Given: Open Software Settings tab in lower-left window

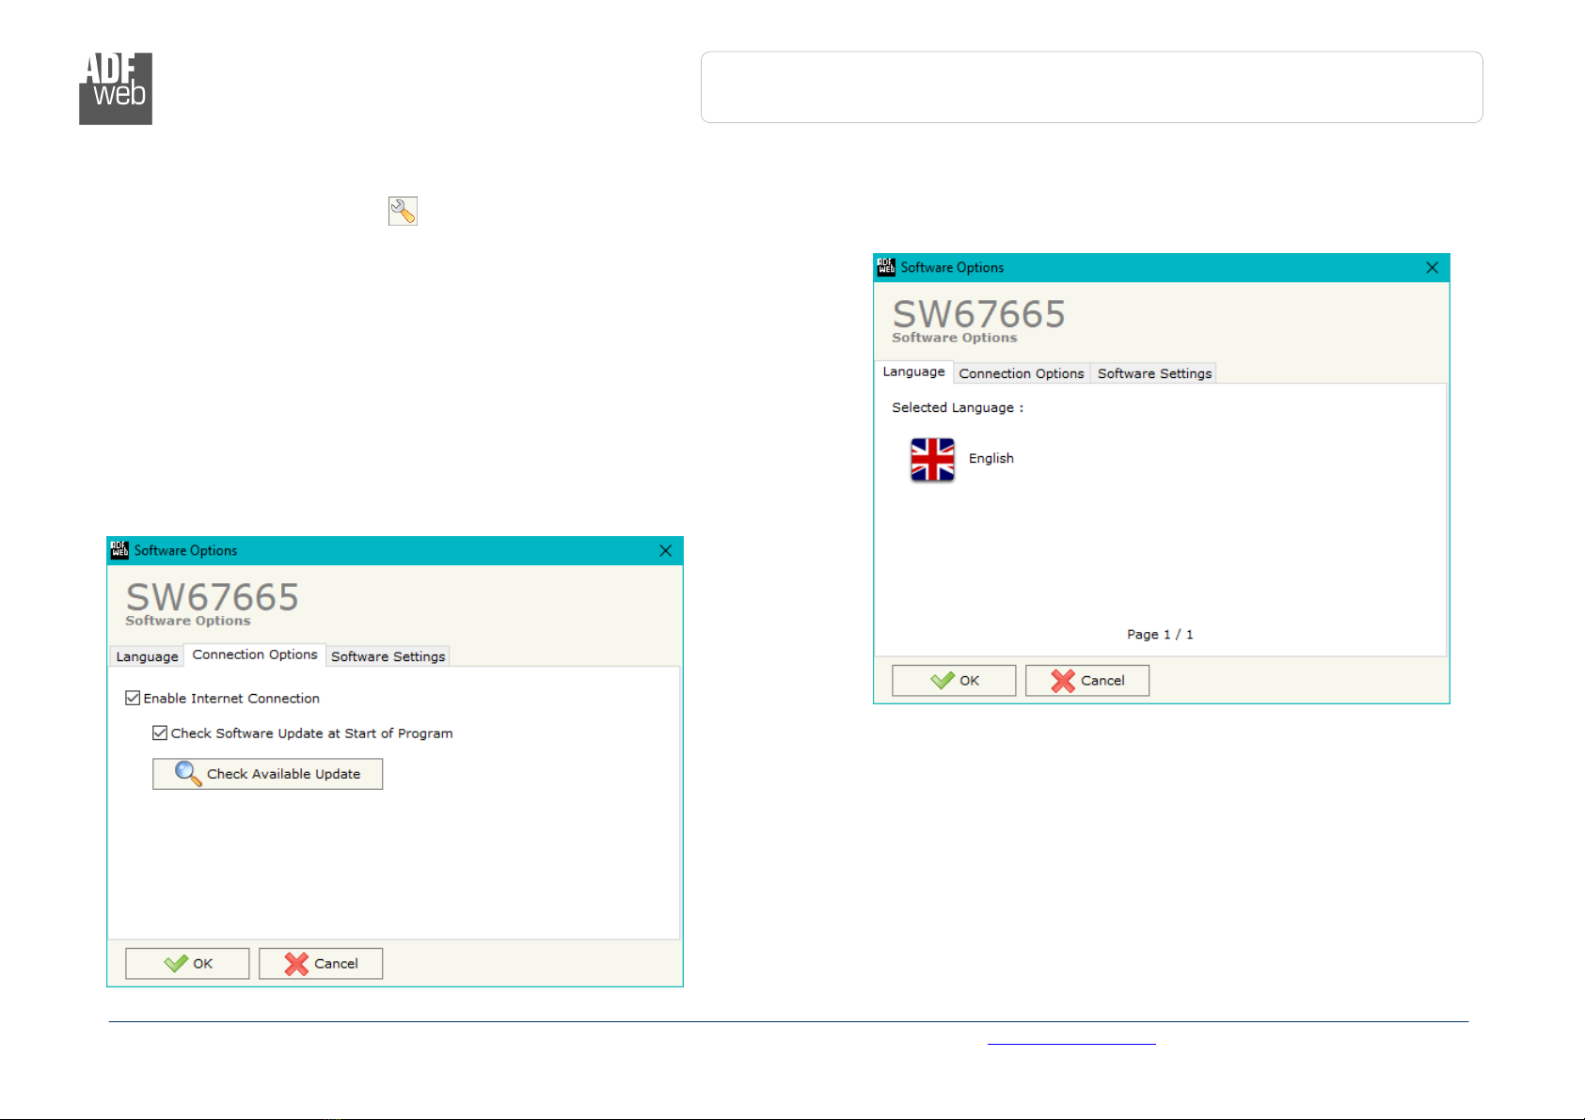Looking at the screenshot, I should coord(388,656).
